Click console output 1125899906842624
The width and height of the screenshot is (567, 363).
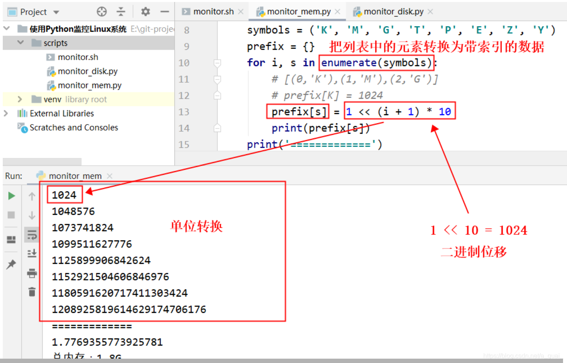pos(101,261)
